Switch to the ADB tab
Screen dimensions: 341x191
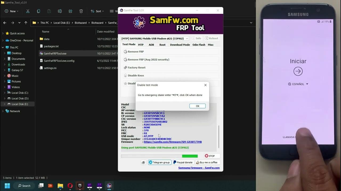(151, 45)
